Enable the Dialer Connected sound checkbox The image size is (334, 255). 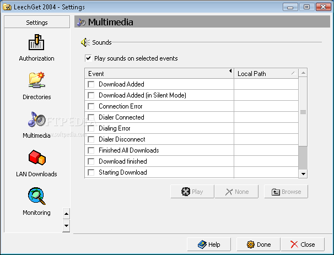(91, 117)
